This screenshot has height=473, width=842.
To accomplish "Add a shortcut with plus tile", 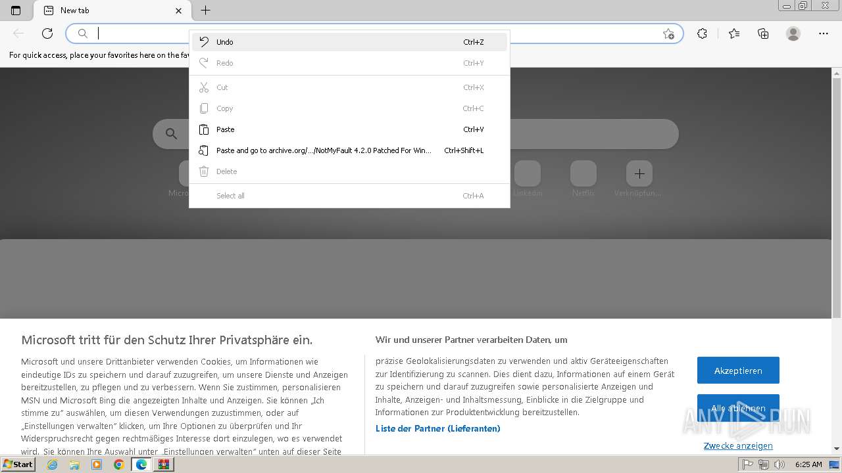I will pos(639,174).
